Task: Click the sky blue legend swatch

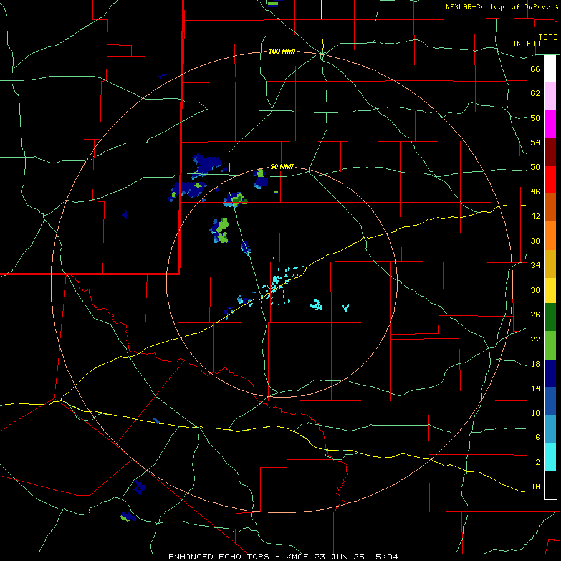Action: 550,429
